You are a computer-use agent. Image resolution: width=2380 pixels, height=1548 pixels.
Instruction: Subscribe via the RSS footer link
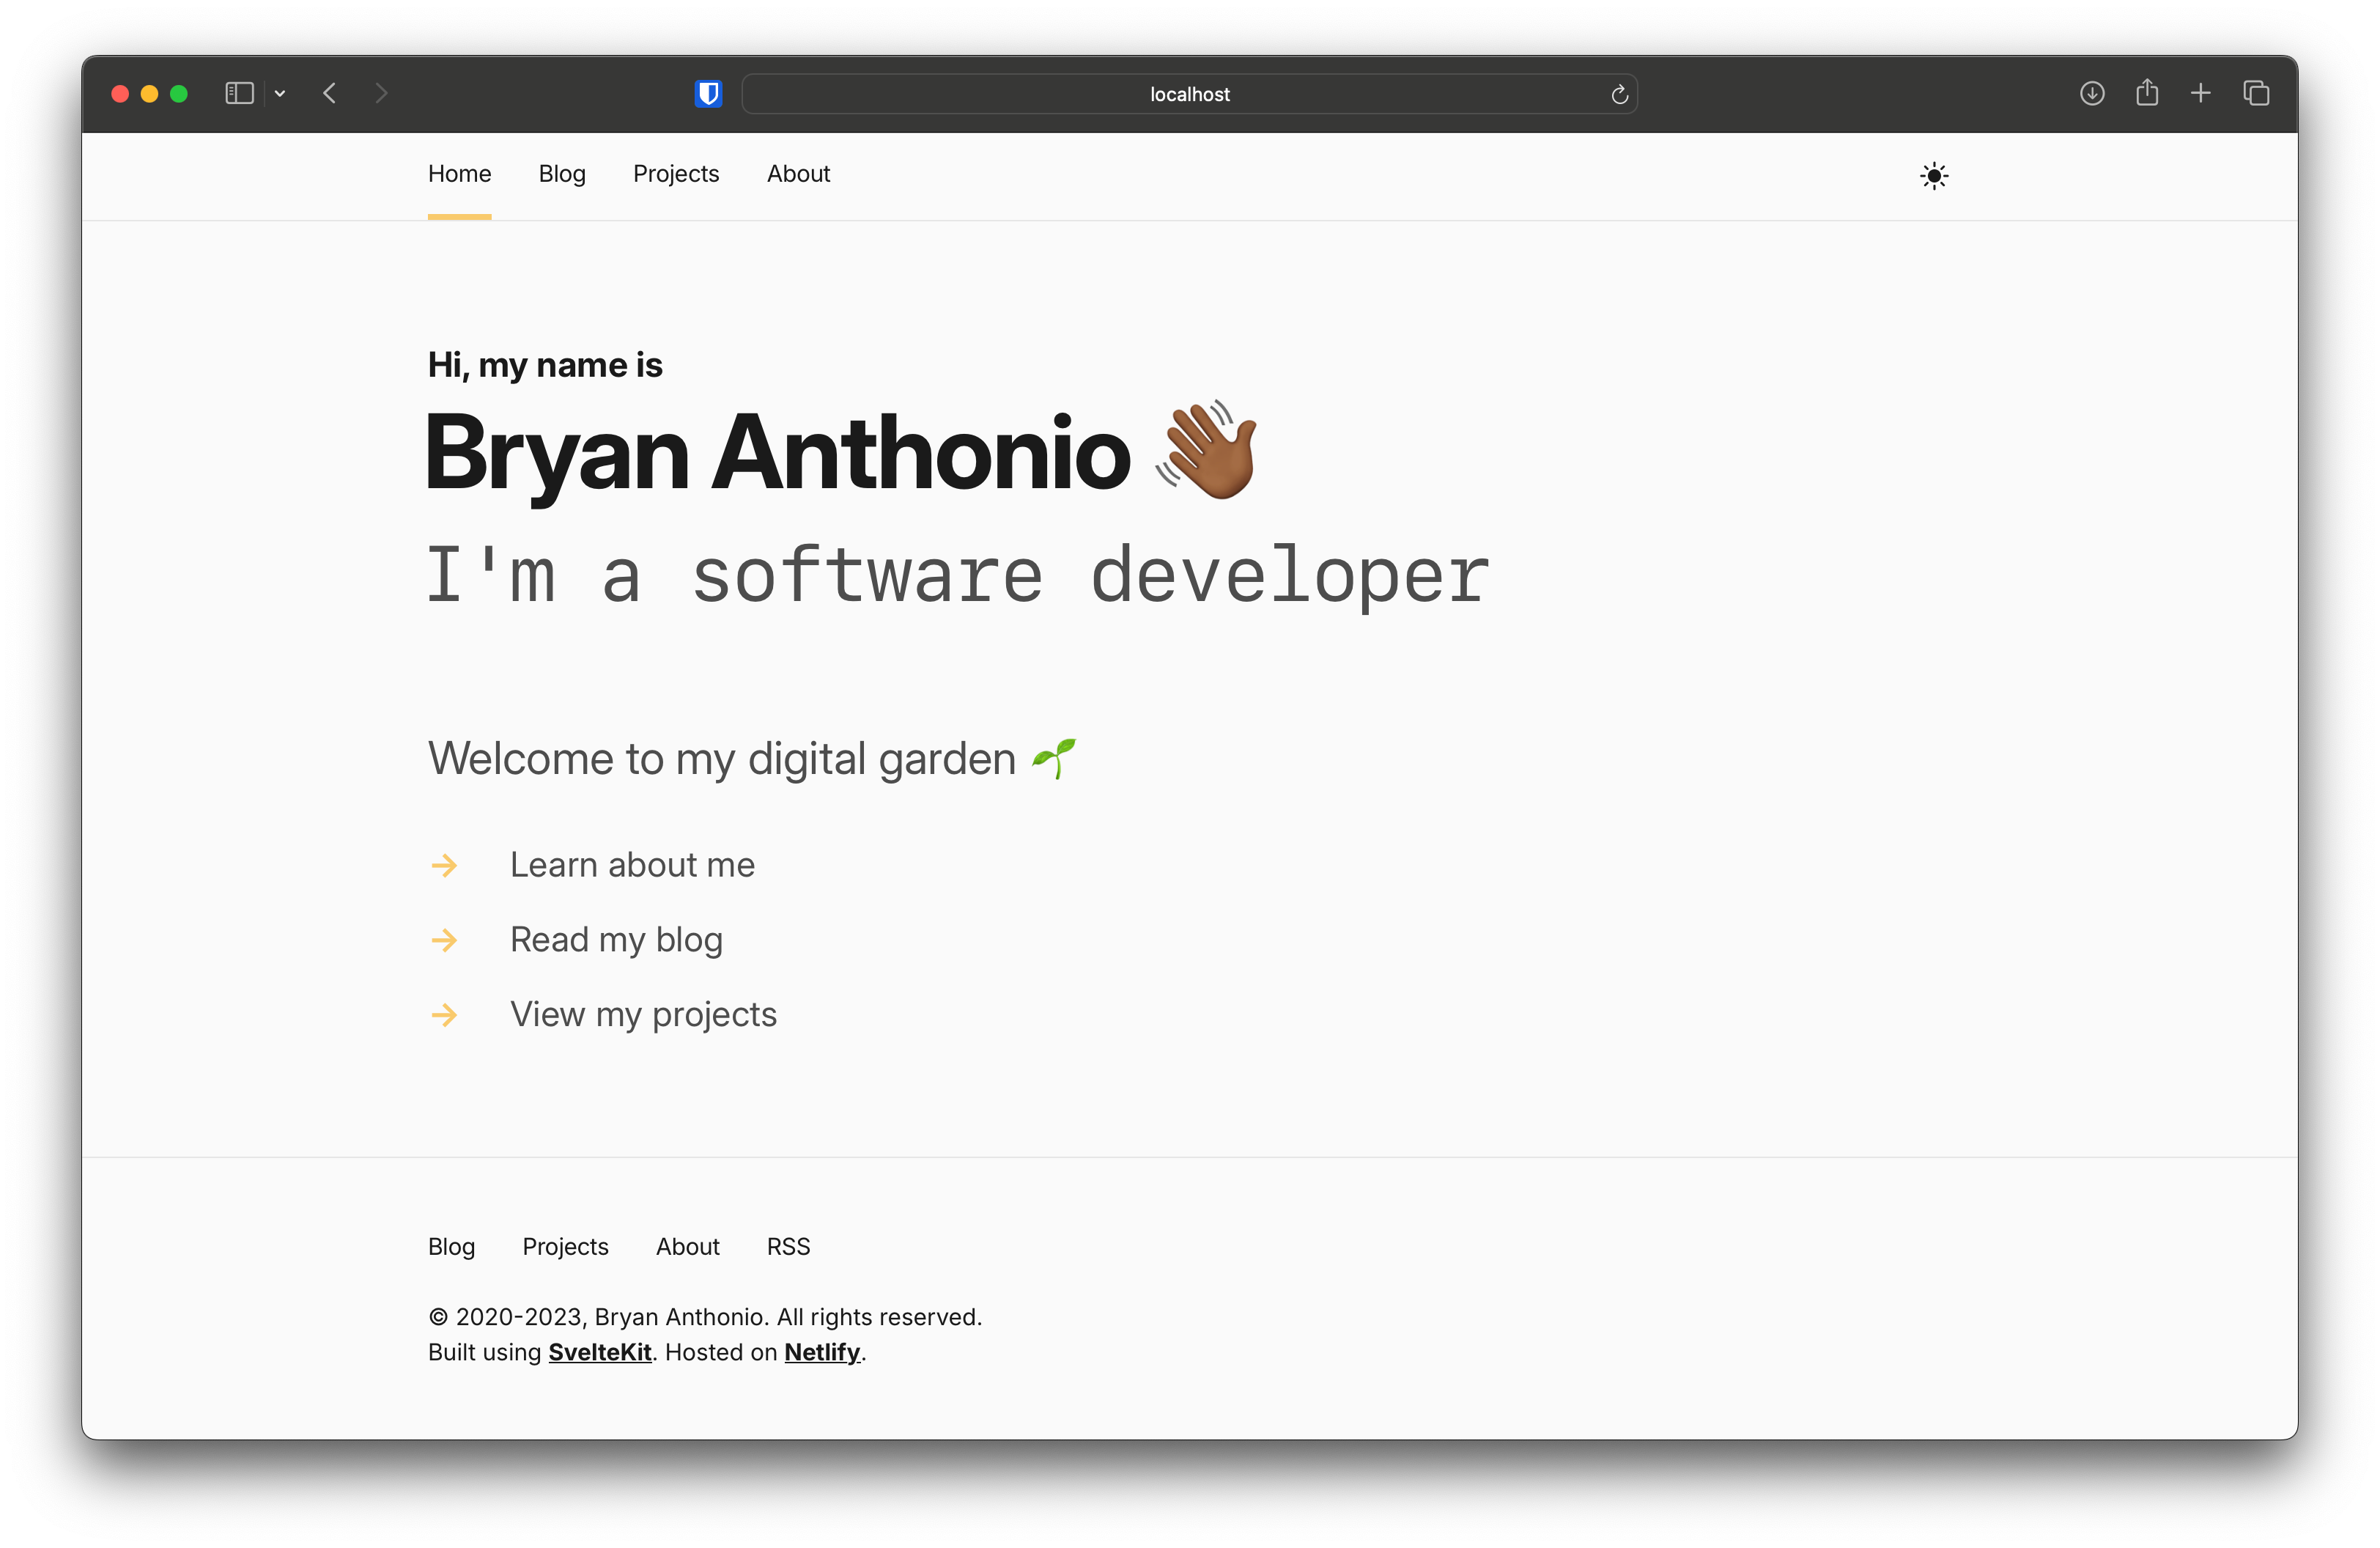[x=788, y=1246]
